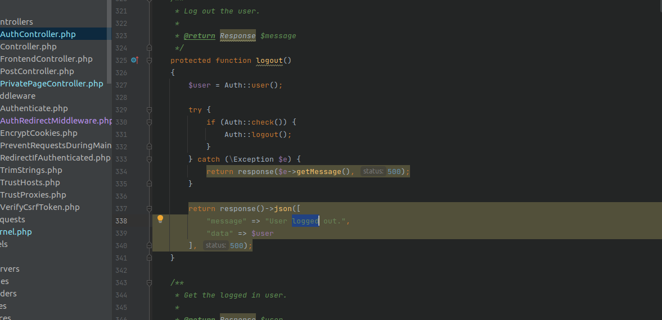The height and width of the screenshot is (320, 662).
Task: Fold the return response json block on line 337
Action: (149, 208)
